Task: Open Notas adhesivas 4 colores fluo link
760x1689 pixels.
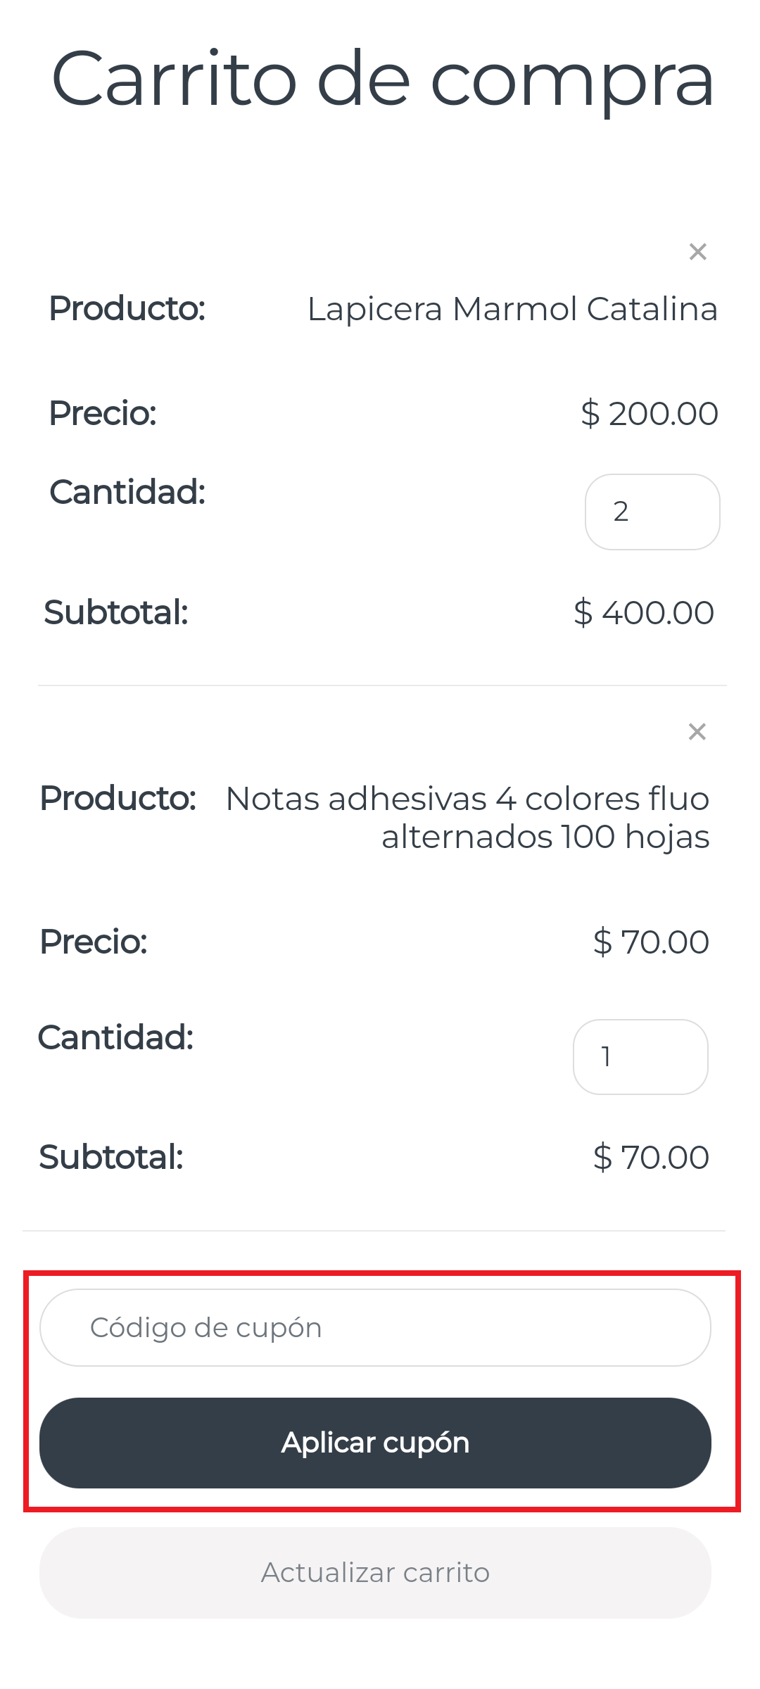Action: click(467, 818)
